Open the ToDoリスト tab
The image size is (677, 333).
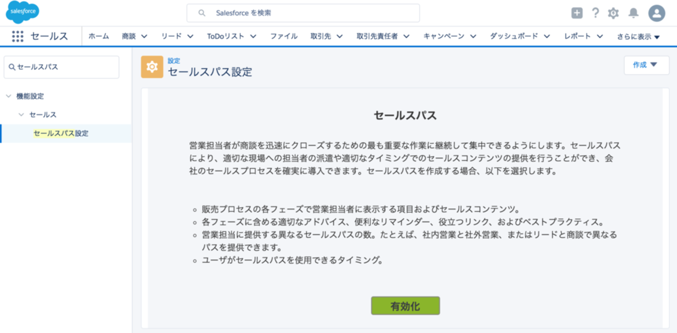[225, 36]
